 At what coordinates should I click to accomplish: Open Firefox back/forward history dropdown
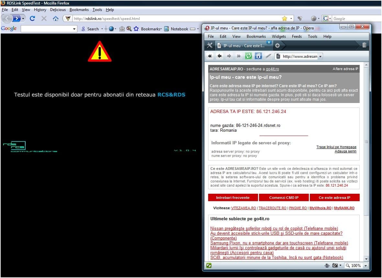coord(23,18)
